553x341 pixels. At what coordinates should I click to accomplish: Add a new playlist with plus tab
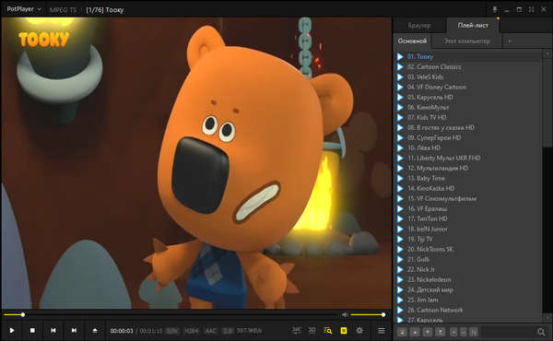point(510,41)
